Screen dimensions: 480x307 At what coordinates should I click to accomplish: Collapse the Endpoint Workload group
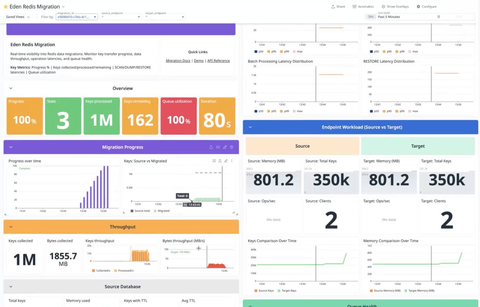click(250, 127)
